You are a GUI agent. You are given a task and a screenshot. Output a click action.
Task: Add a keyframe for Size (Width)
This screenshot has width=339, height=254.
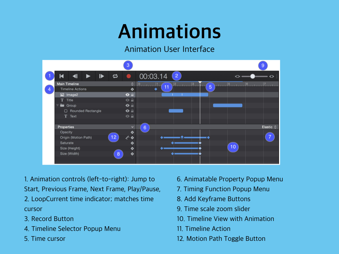(x=132, y=154)
